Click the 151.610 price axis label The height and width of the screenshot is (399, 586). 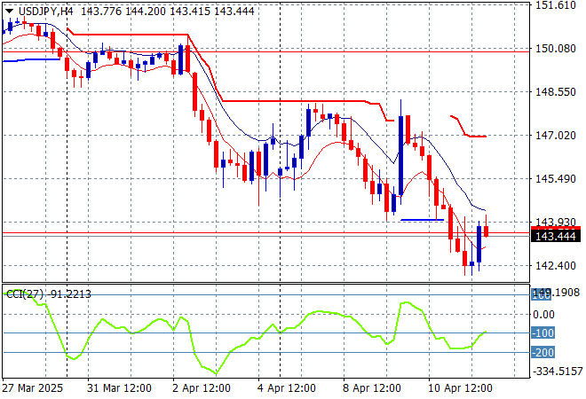(555, 5)
